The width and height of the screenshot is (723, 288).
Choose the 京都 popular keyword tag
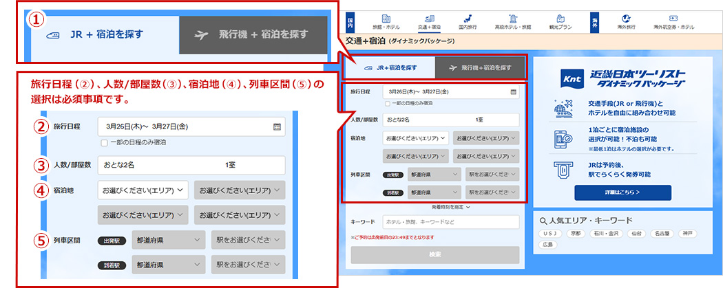click(575, 233)
